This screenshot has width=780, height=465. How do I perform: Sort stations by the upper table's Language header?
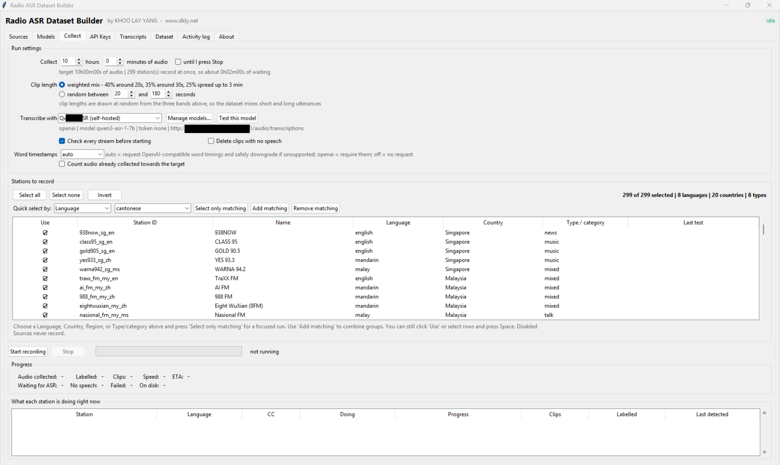(398, 222)
